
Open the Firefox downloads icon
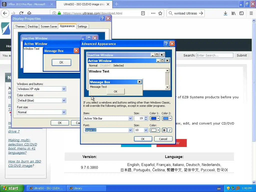(x=225, y=13)
